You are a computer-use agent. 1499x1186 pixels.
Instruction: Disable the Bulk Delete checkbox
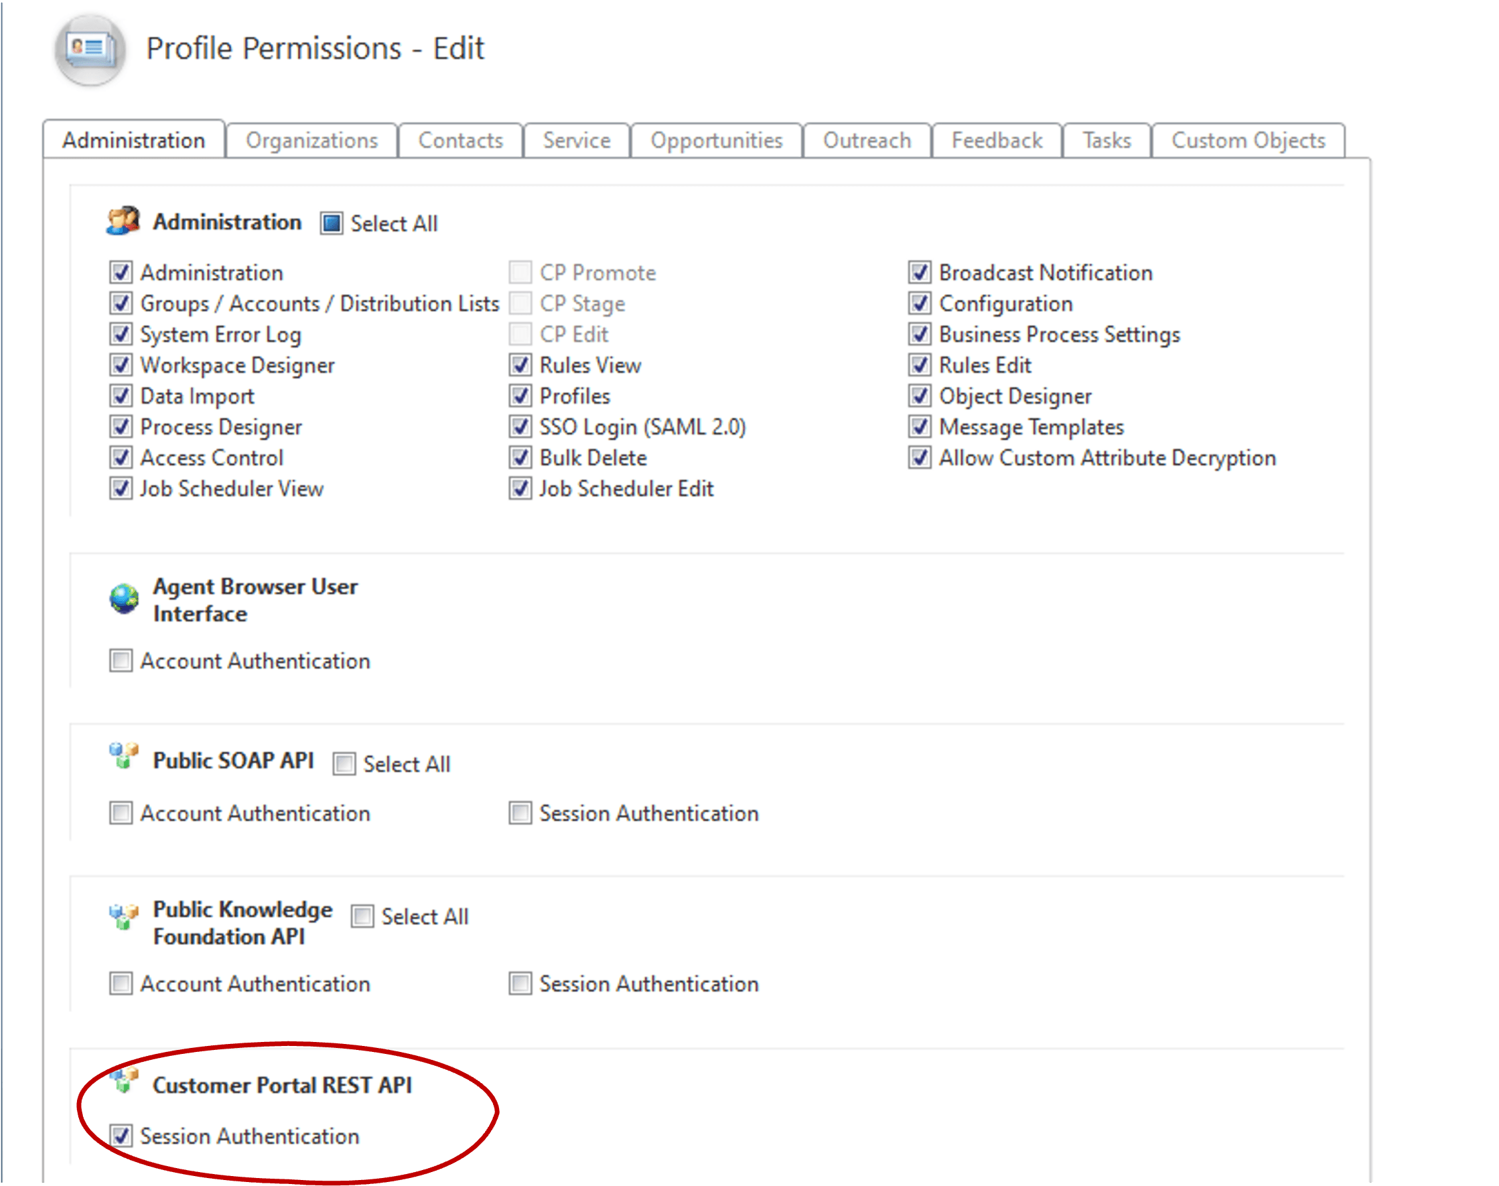(520, 457)
